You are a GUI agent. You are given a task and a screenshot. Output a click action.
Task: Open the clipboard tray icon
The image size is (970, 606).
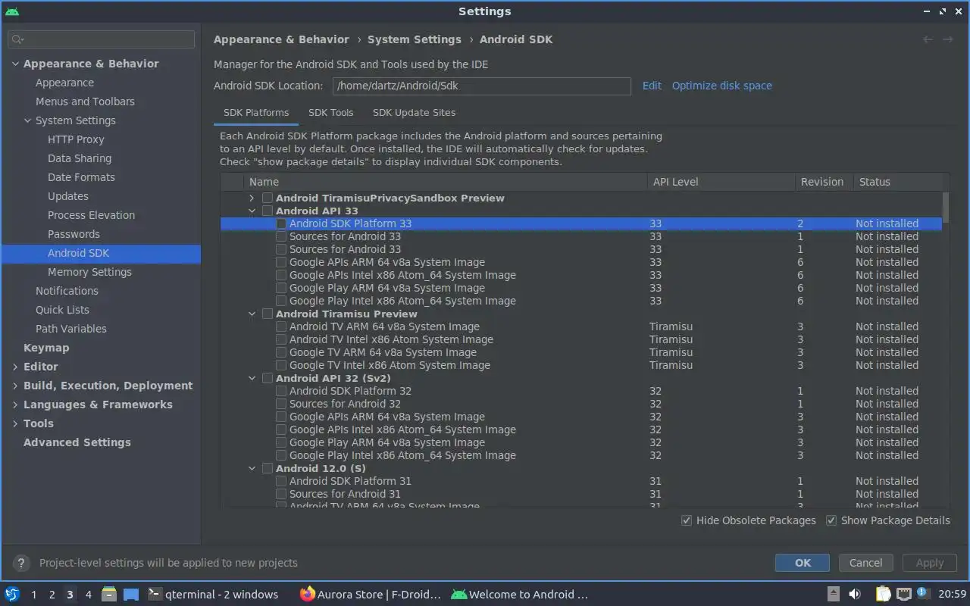pos(884,594)
